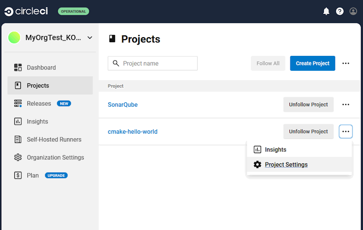Open the cmake-hello-world project link
363x230 pixels.
pos(133,132)
